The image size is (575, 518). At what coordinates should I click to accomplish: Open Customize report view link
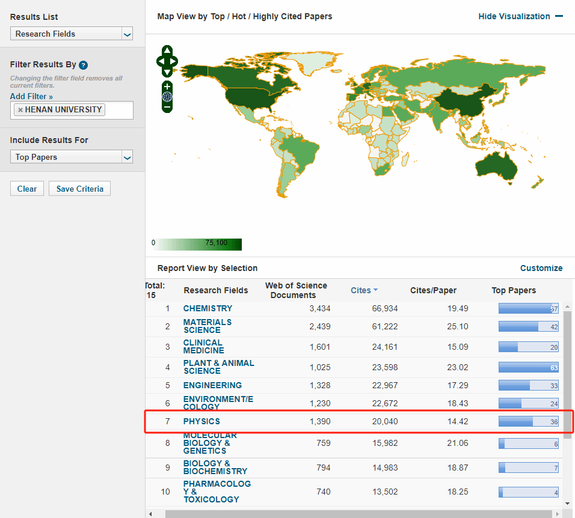click(541, 268)
